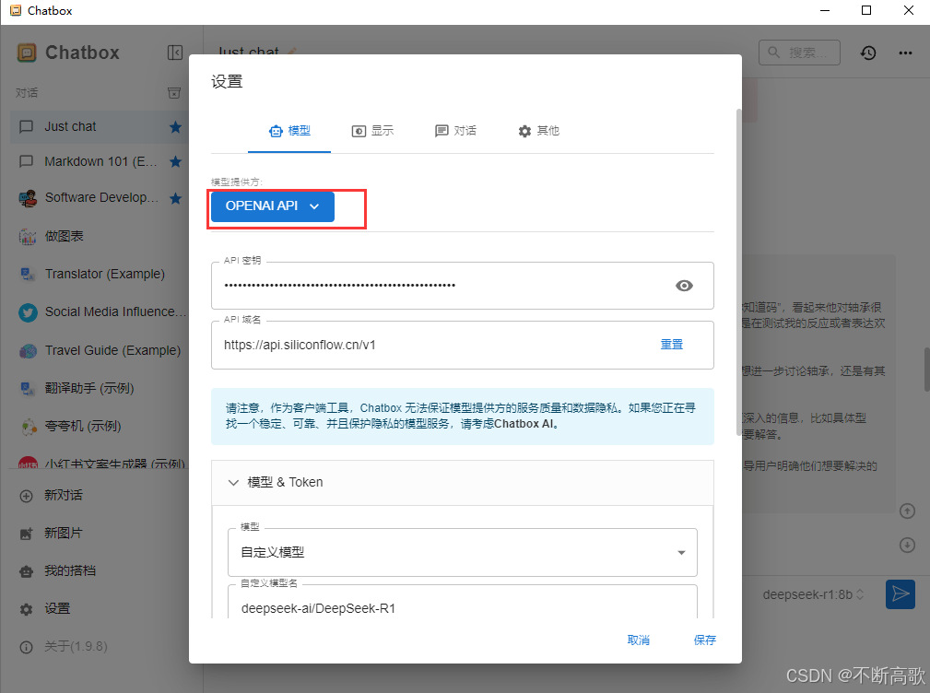Open the Social Media Influencer conversation
The image size is (930, 693).
point(99,311)
